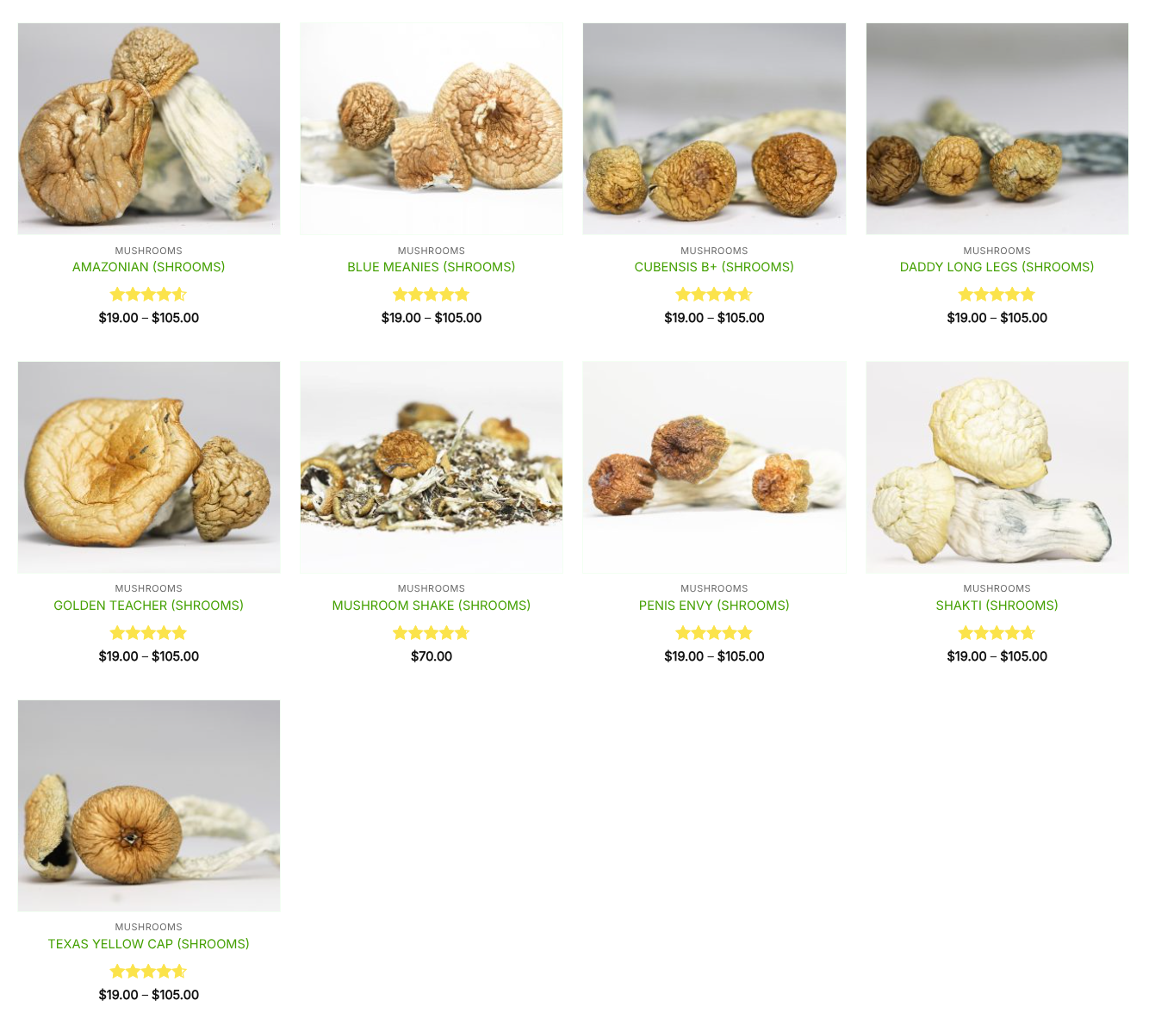Open the Amazonian (Shrooms) product link
The image size is (1149, 1019).
pyautogui.click(x=148, y=267)
